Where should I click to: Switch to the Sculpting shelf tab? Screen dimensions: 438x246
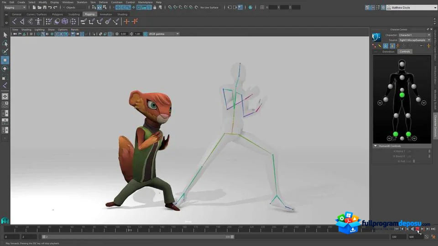[74, 14]
